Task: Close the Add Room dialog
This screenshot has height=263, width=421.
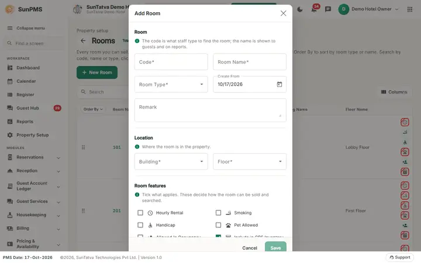Action: [283, 13]
